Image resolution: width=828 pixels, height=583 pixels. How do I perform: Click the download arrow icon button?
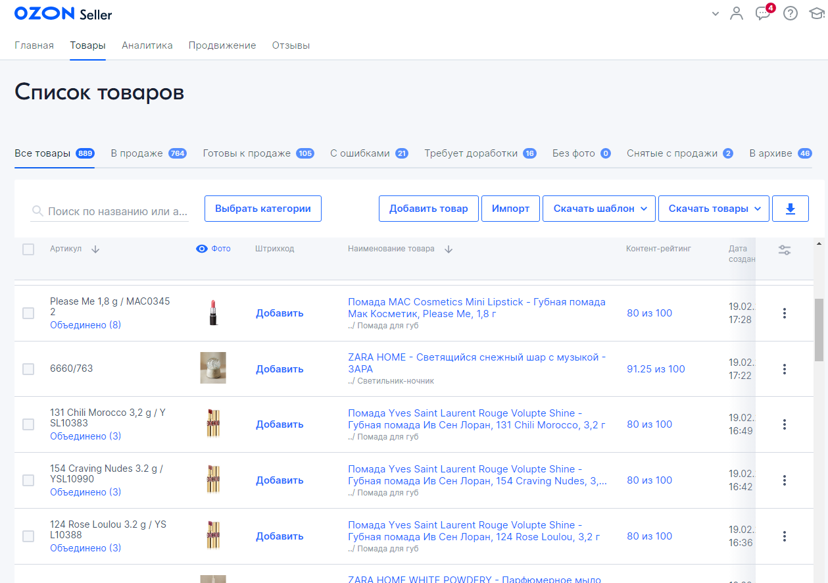tap(791, 209)
